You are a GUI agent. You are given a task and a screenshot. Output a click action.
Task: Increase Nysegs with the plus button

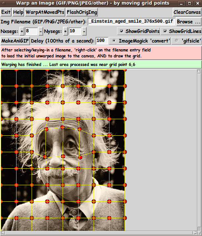[65, 31]
